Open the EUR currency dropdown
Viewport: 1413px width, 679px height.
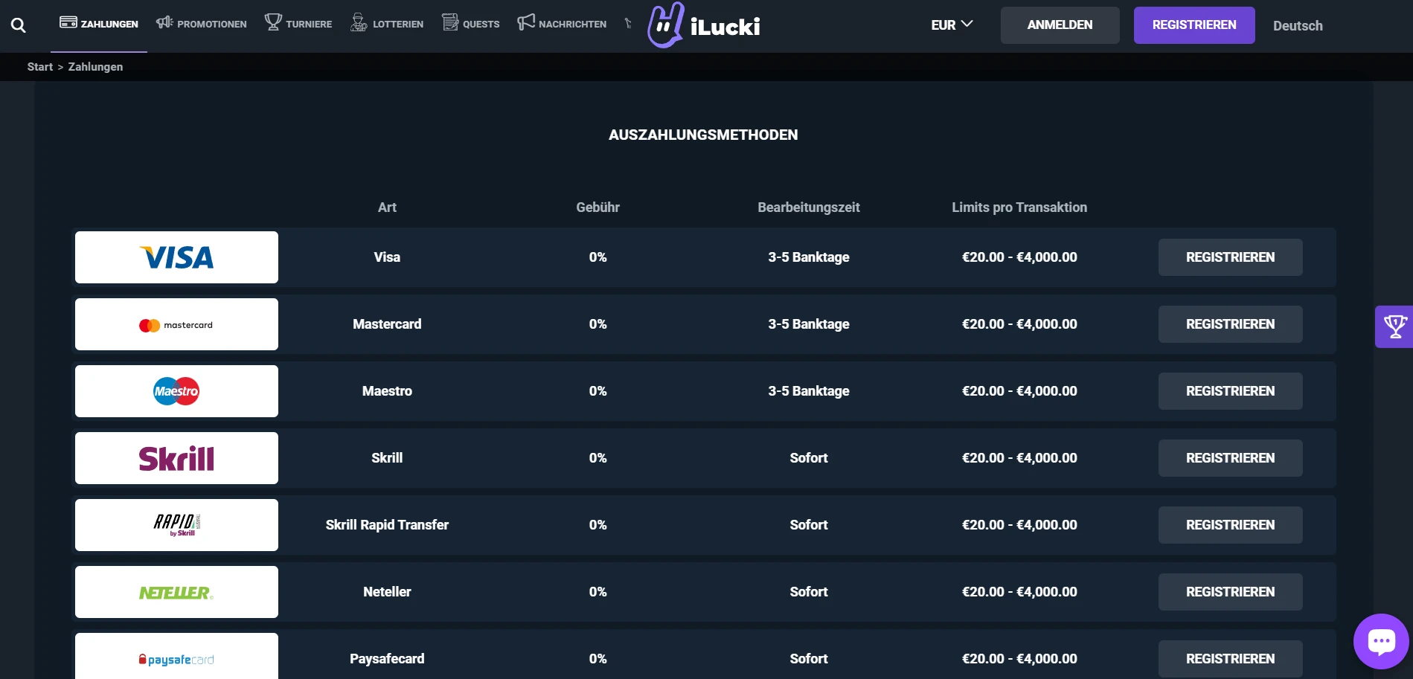click(952, 25)
